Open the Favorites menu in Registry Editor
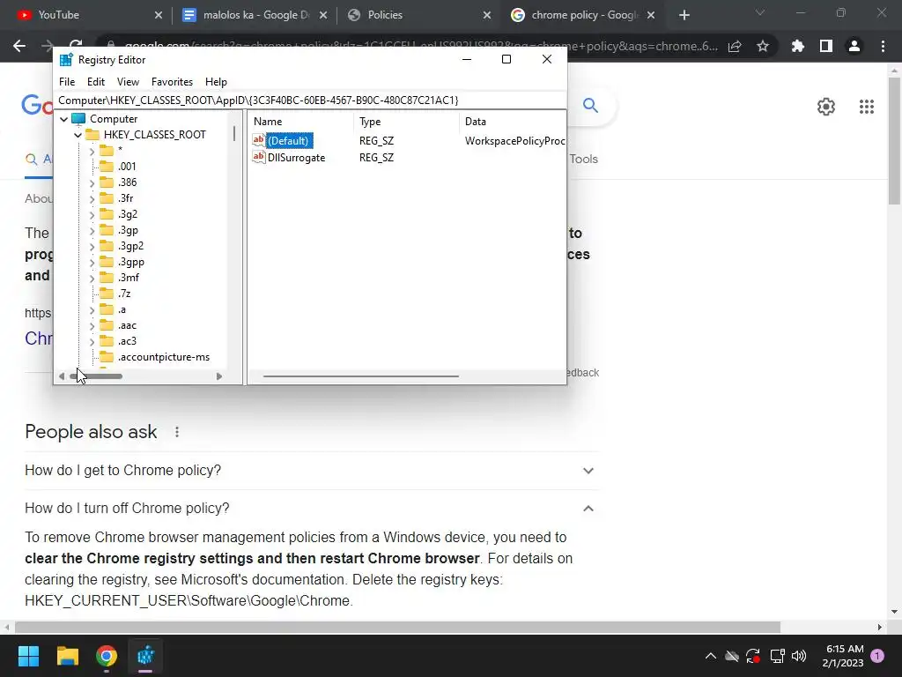 [x=172, y=82]
